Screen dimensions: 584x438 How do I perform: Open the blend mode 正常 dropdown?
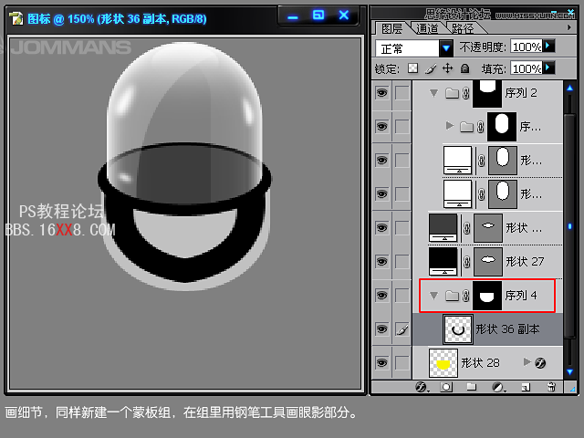[x=446, y=47]
